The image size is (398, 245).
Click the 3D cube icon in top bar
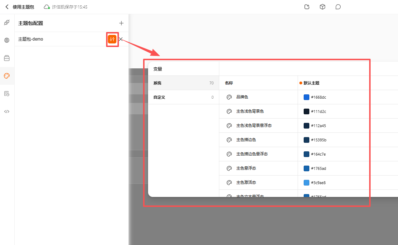(322, 6)
